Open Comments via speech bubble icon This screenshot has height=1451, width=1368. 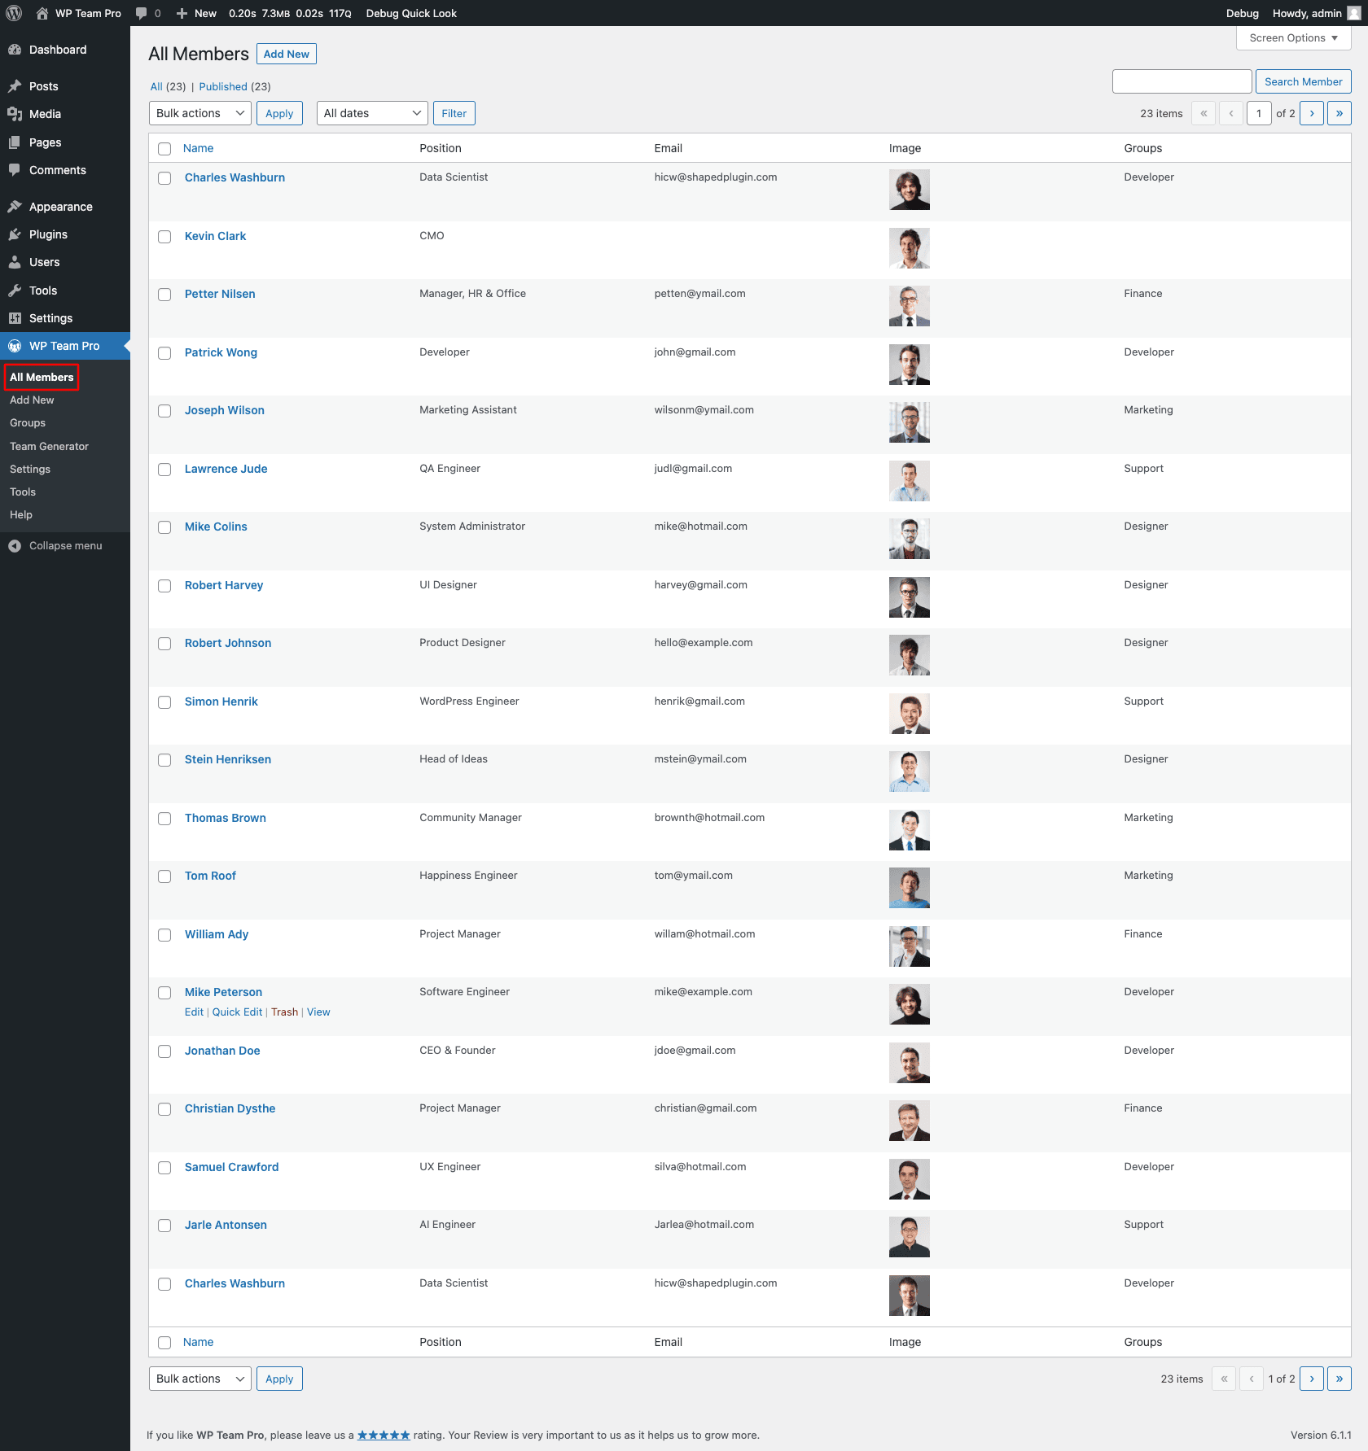15,170
